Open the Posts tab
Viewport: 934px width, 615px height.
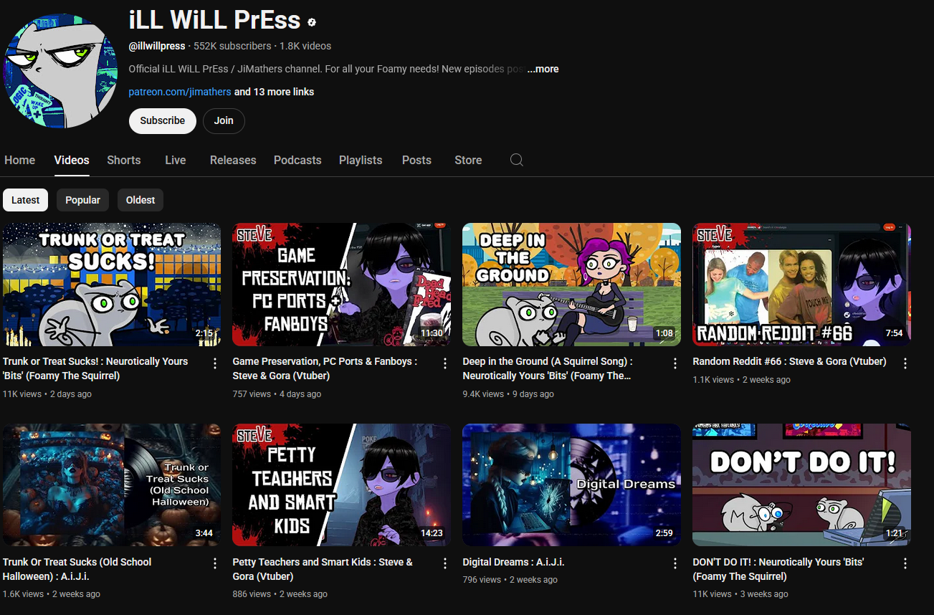[416, 160]
